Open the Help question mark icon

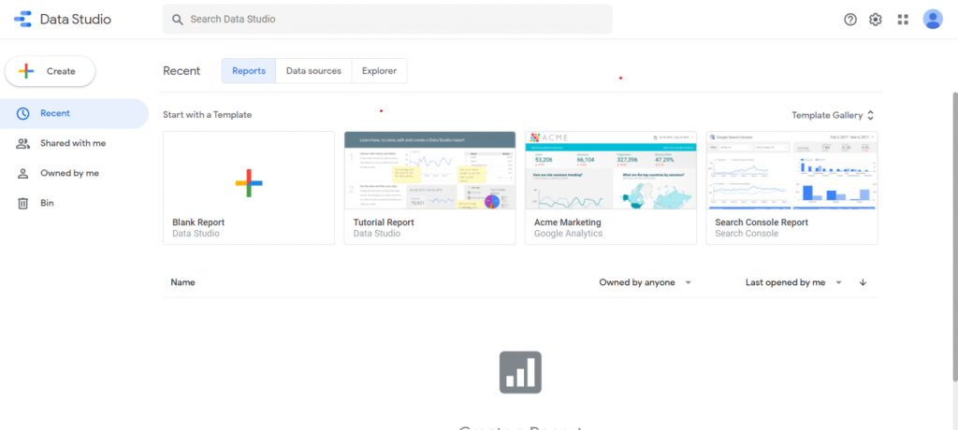pyautogui.click(x=849, y=19)
